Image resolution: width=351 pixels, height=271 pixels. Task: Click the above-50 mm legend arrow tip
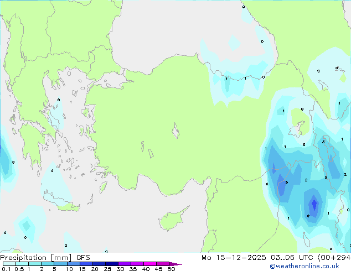(x=175, y=264)
